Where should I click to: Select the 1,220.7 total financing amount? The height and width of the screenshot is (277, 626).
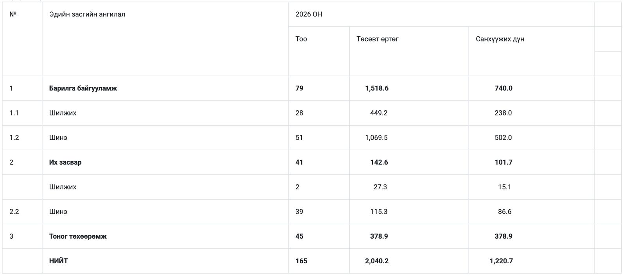tap(501, 261)
